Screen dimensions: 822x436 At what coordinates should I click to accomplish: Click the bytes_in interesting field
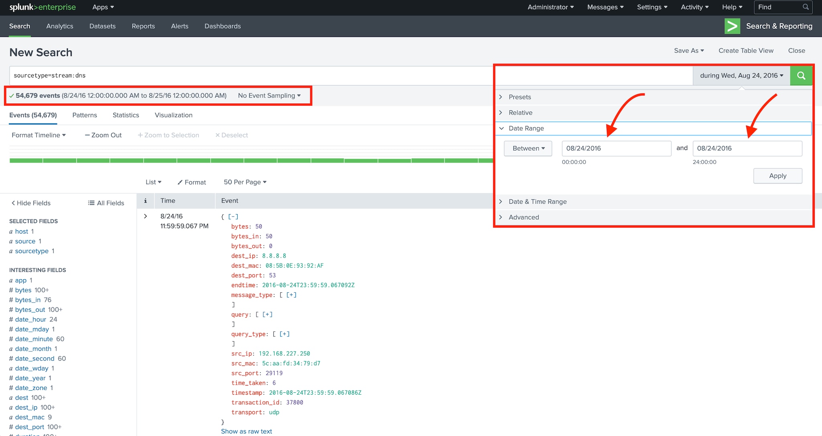coord(28,300)
